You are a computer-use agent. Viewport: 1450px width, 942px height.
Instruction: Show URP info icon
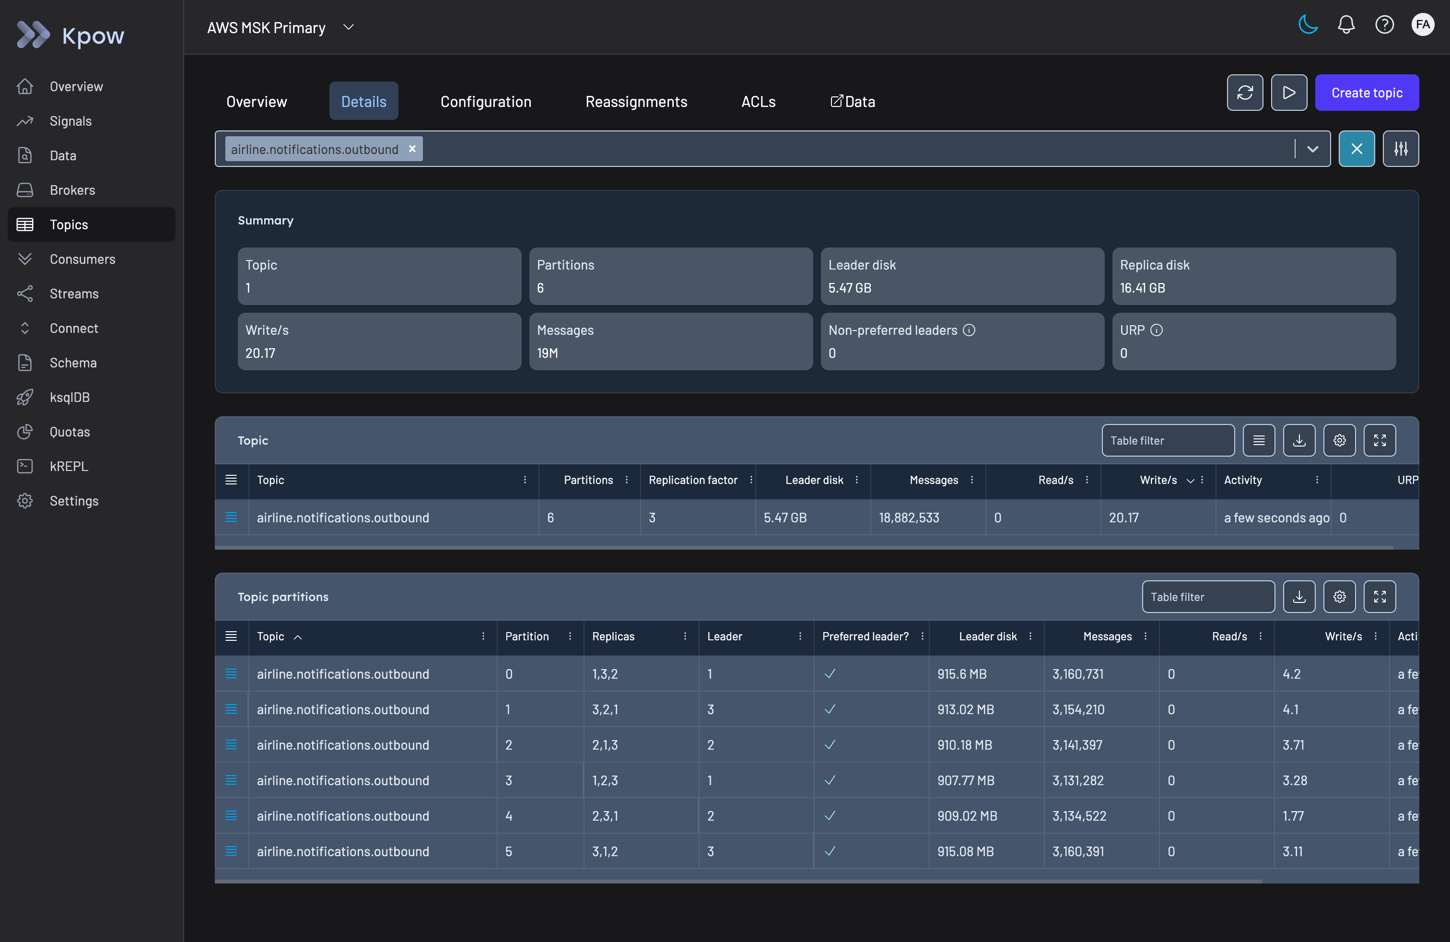[1157, 330]
